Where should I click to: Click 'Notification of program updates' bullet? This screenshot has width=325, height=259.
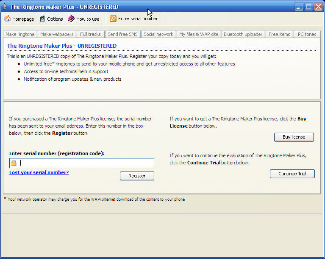click(72, 79)
